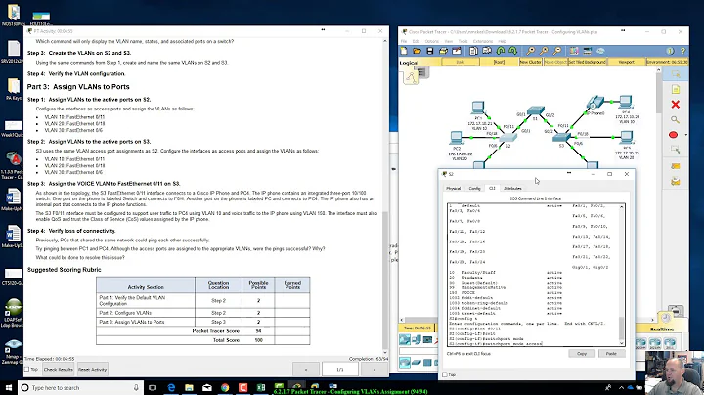Switch to the Config tab in S2 window
This screenshot has height=395, width=704.
pos(474,188)
